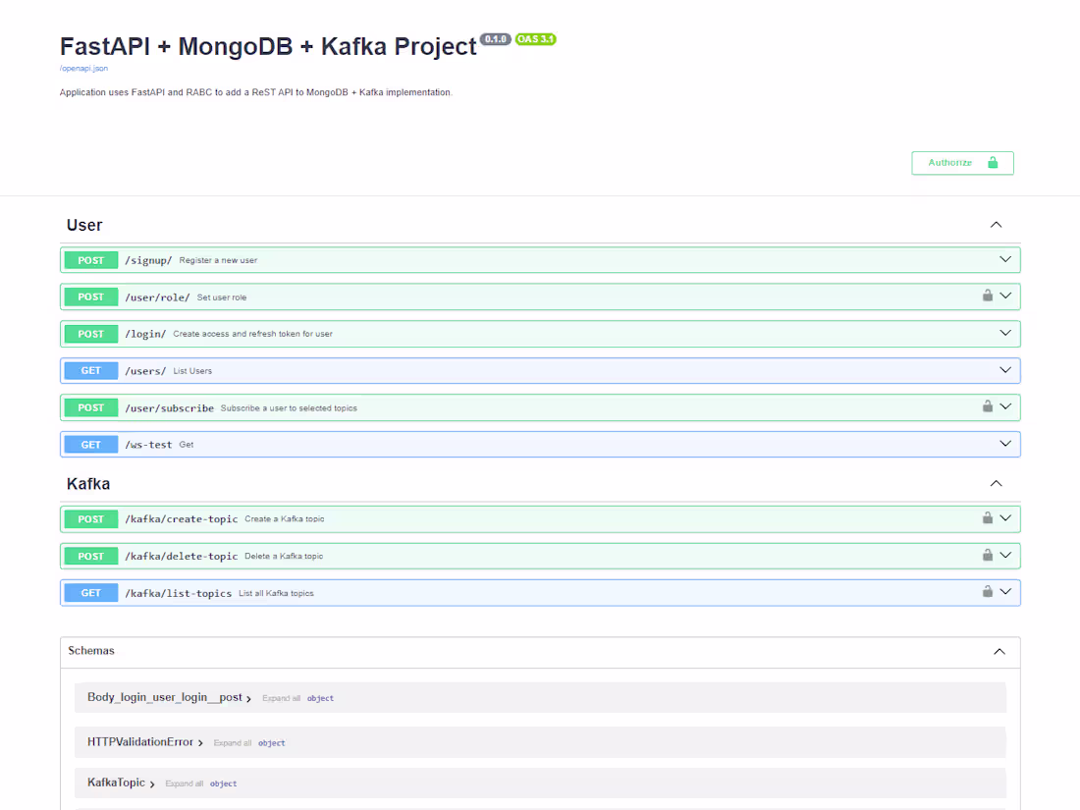Expand the HTTPValidationError schema
This screenshot has width=1080, height=810.
[143, 742]
